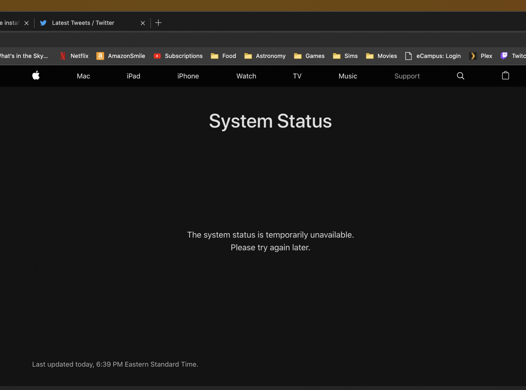Close the Latest Tweets Twitter tab
This screenshot has width=526, height=390.
[143, 23]
